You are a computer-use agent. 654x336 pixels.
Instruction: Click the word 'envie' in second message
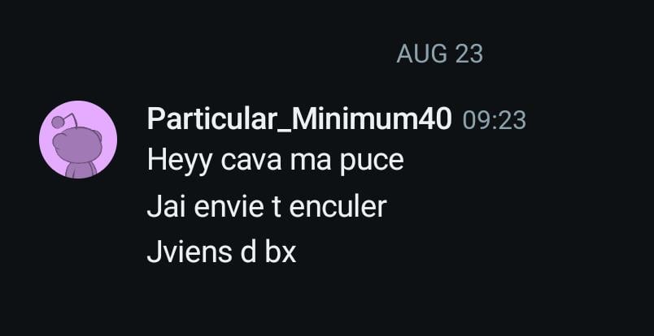pos(229,206)
